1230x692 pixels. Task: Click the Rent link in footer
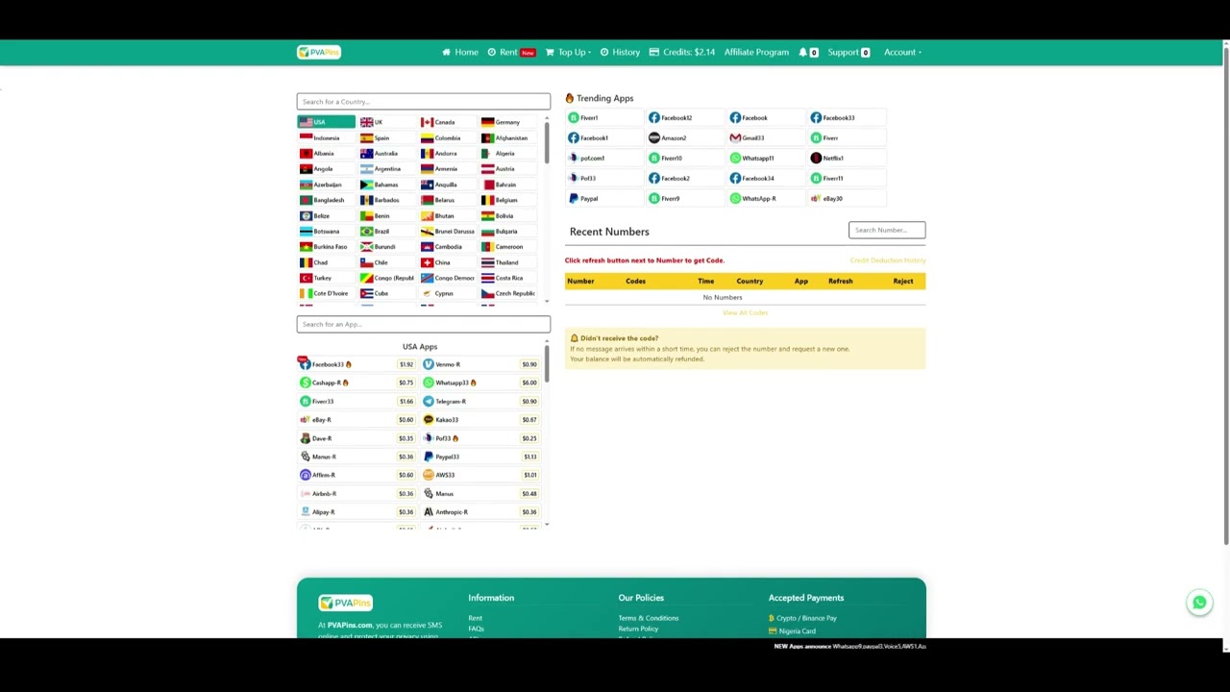(475, 618)
